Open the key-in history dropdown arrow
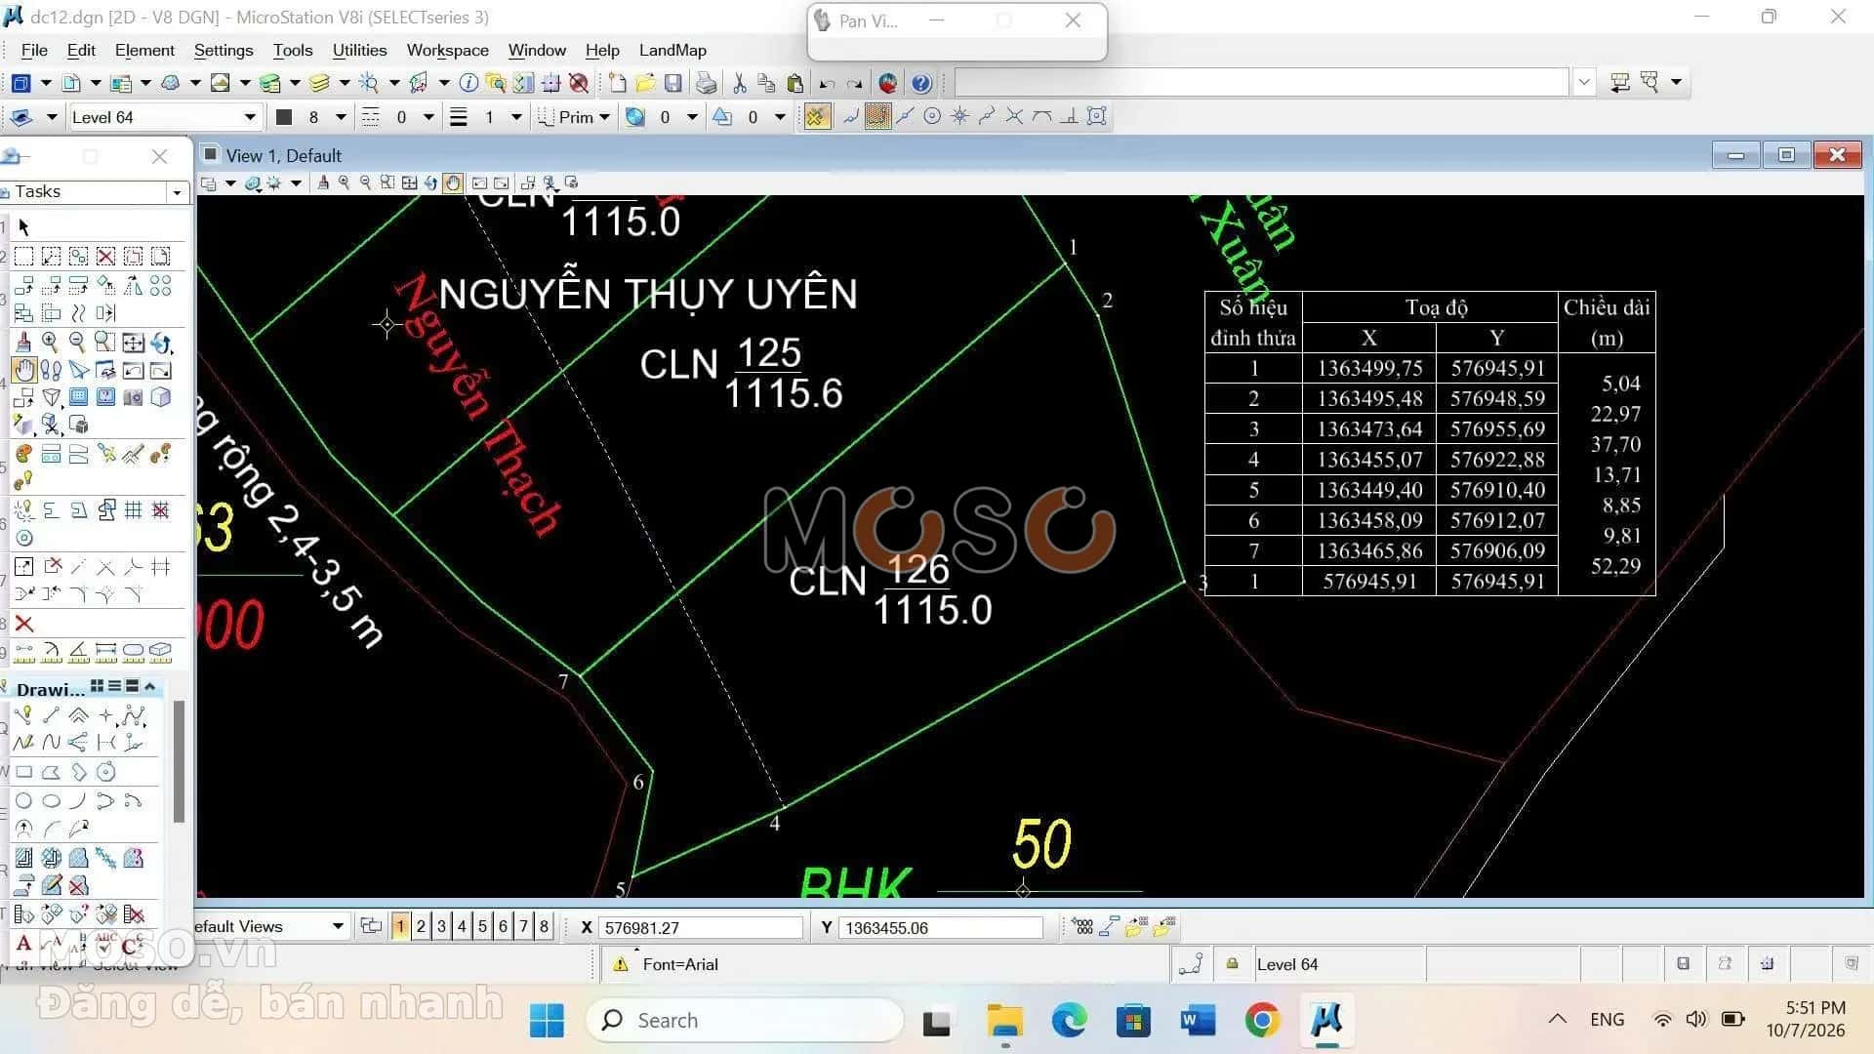The height and width of the screenshot is (1054, 1874). 1584,83
